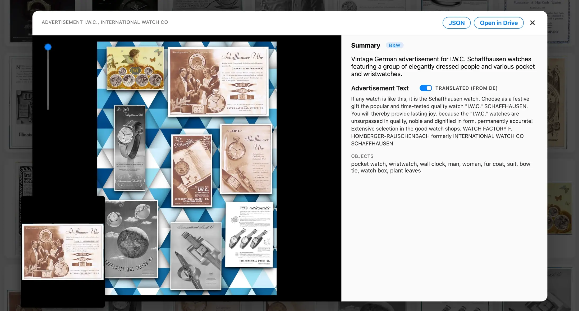Click the sepia Schaffhauser Uhr couple ad
Image resolution: width=579 pixels, height=311 pixels.
click(x=218, y=82)
